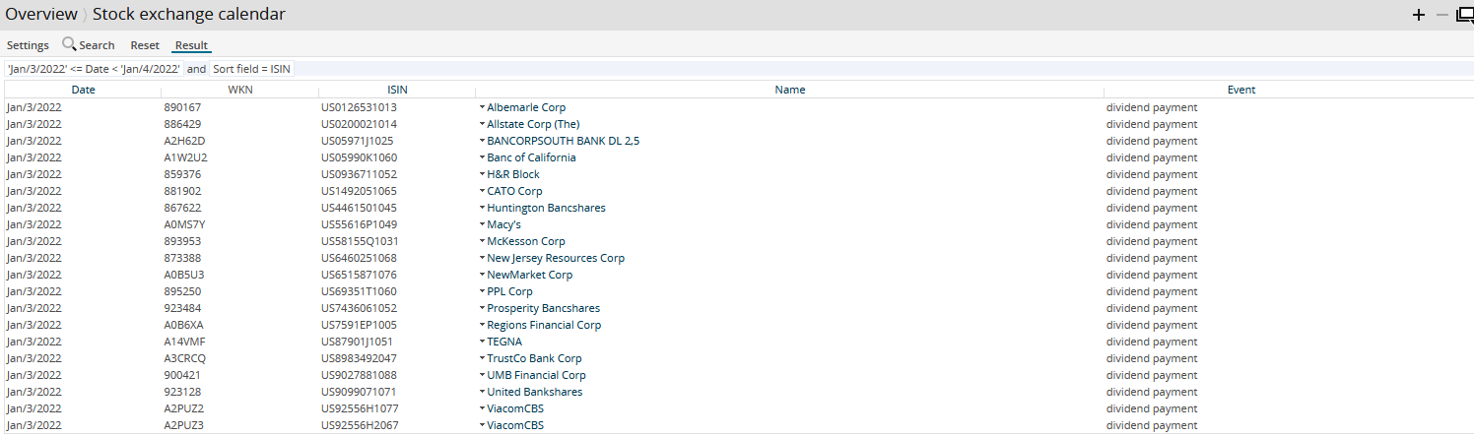The width and height of the screenshot is (1474, 437).
Task: Open the arrow menu for McKesson Corp
Action: [482, 241]
